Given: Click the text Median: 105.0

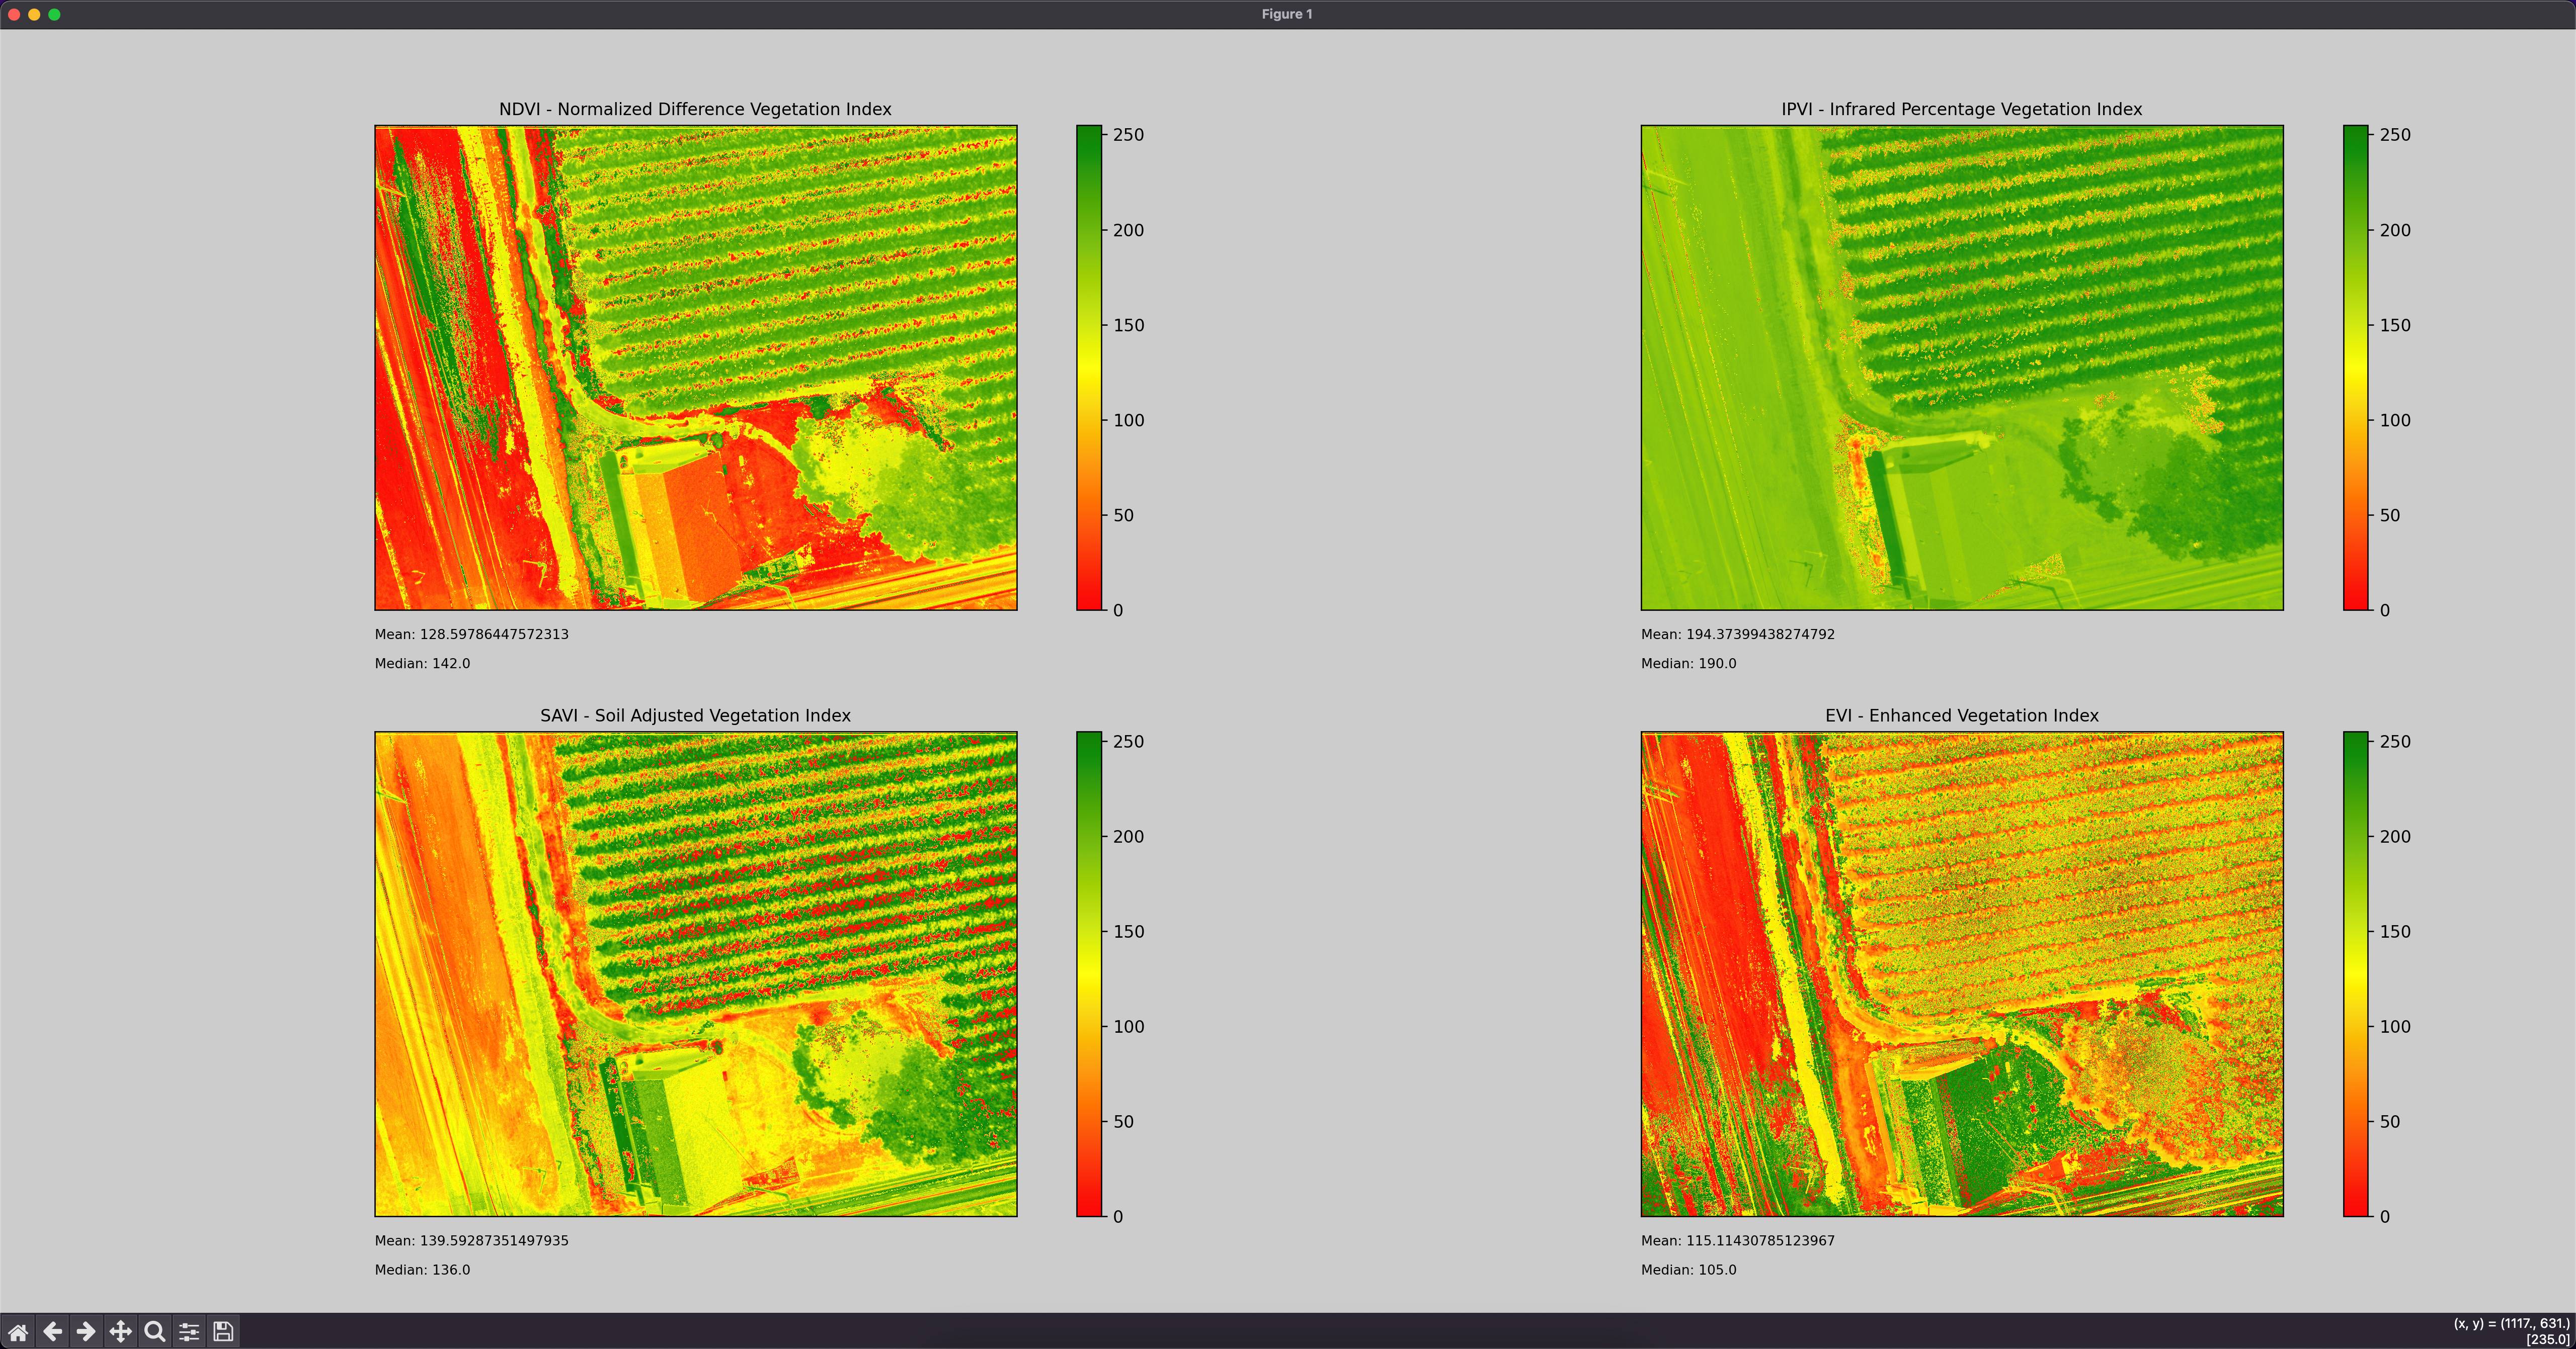Looking at the screenshot, I should [x=1688, y=1270].
